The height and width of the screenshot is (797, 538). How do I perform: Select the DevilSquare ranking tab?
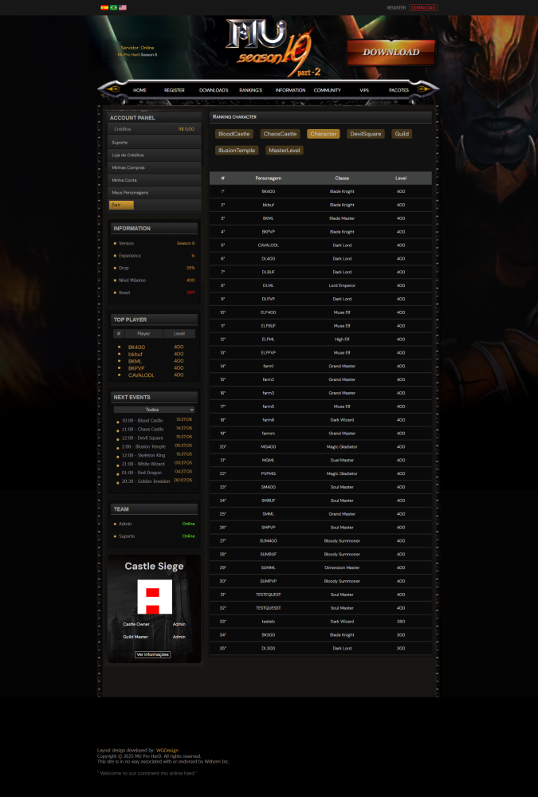pyautogui.click(x=366, y=134)
